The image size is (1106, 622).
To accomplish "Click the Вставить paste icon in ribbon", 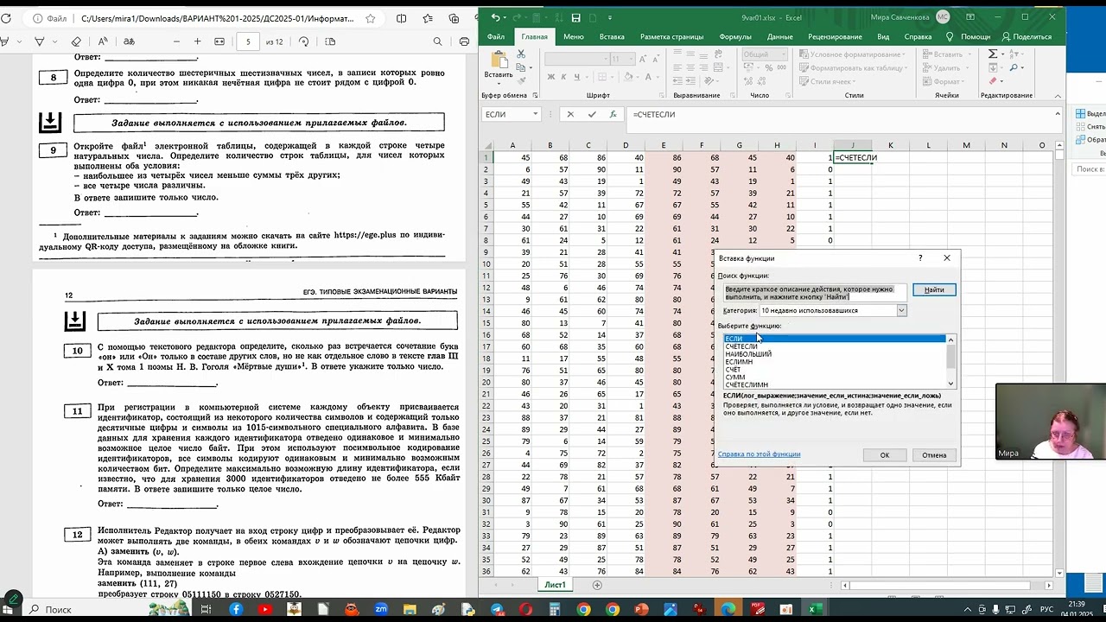I will (499, 60).
